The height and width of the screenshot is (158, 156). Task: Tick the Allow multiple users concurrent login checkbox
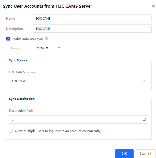(x=11, y=131)
